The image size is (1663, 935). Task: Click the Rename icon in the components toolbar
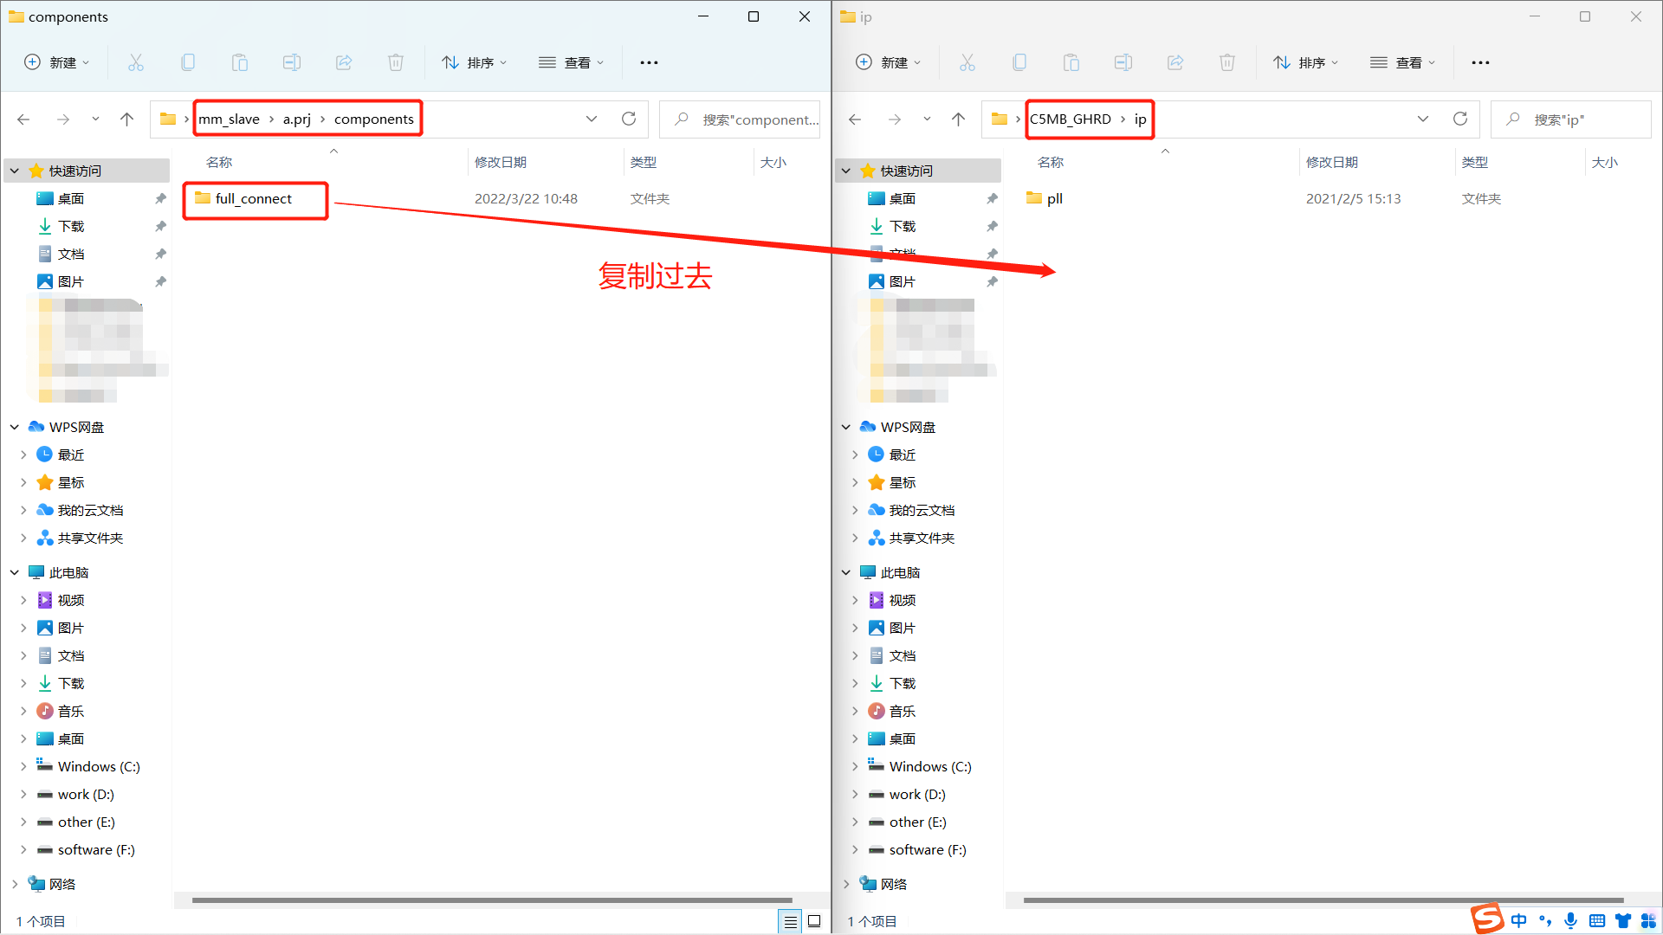tap(292, 61)
